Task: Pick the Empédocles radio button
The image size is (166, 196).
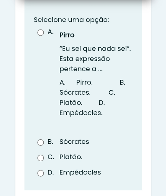Action: pyautogui.click(x=40, y=173)
